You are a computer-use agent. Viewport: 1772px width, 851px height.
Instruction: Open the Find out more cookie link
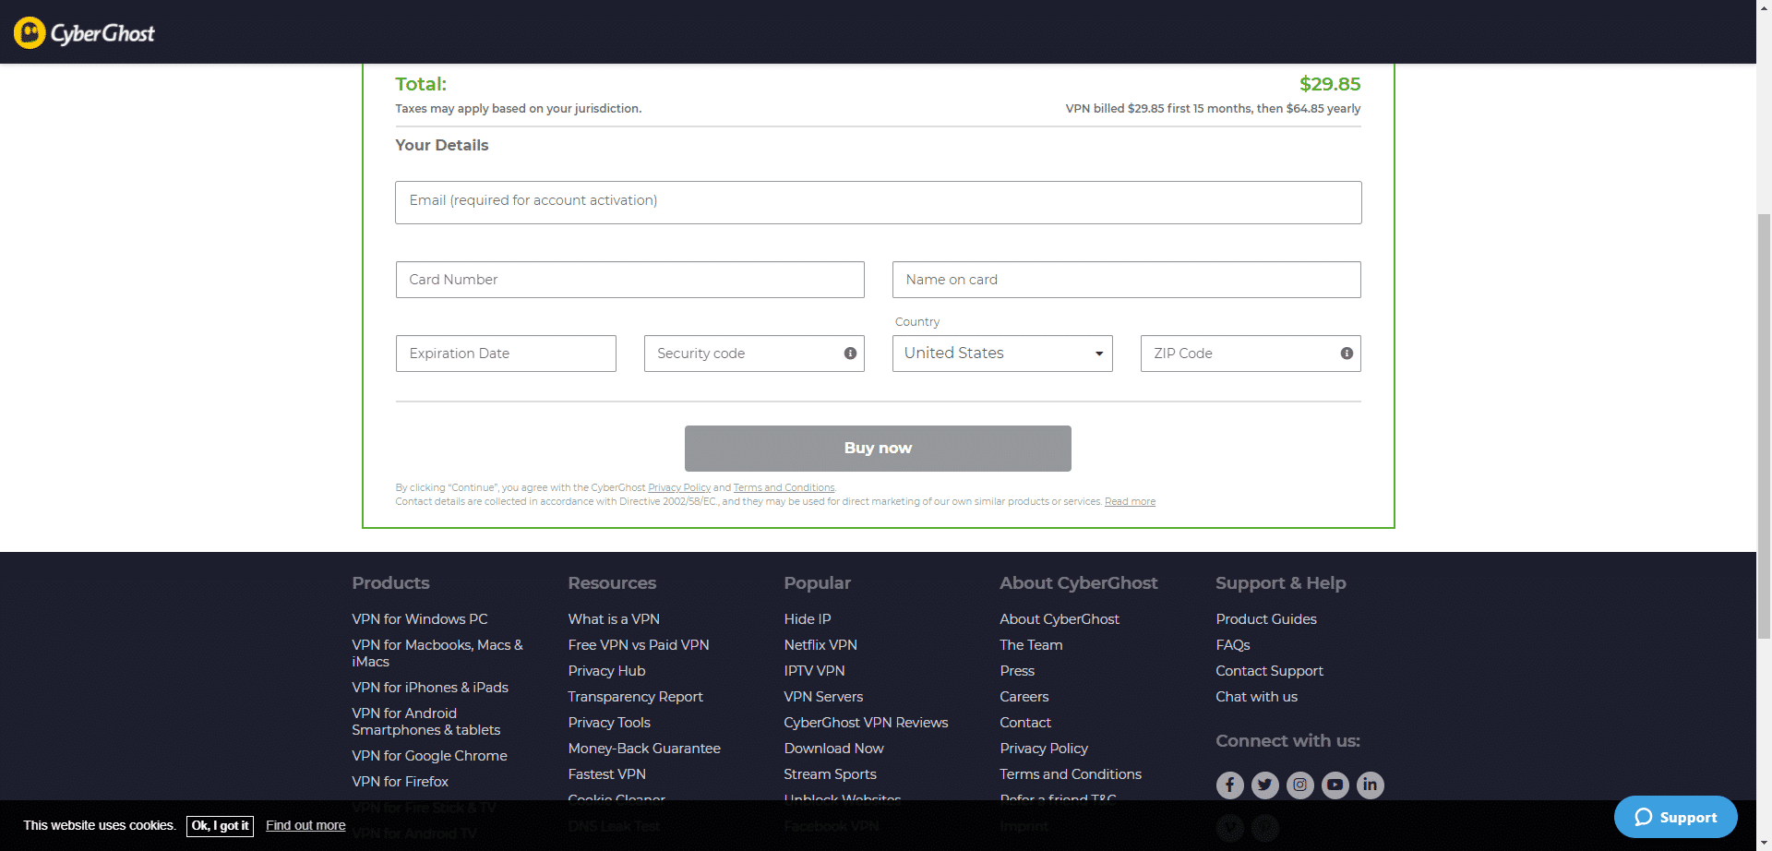[x=305, y=825]
